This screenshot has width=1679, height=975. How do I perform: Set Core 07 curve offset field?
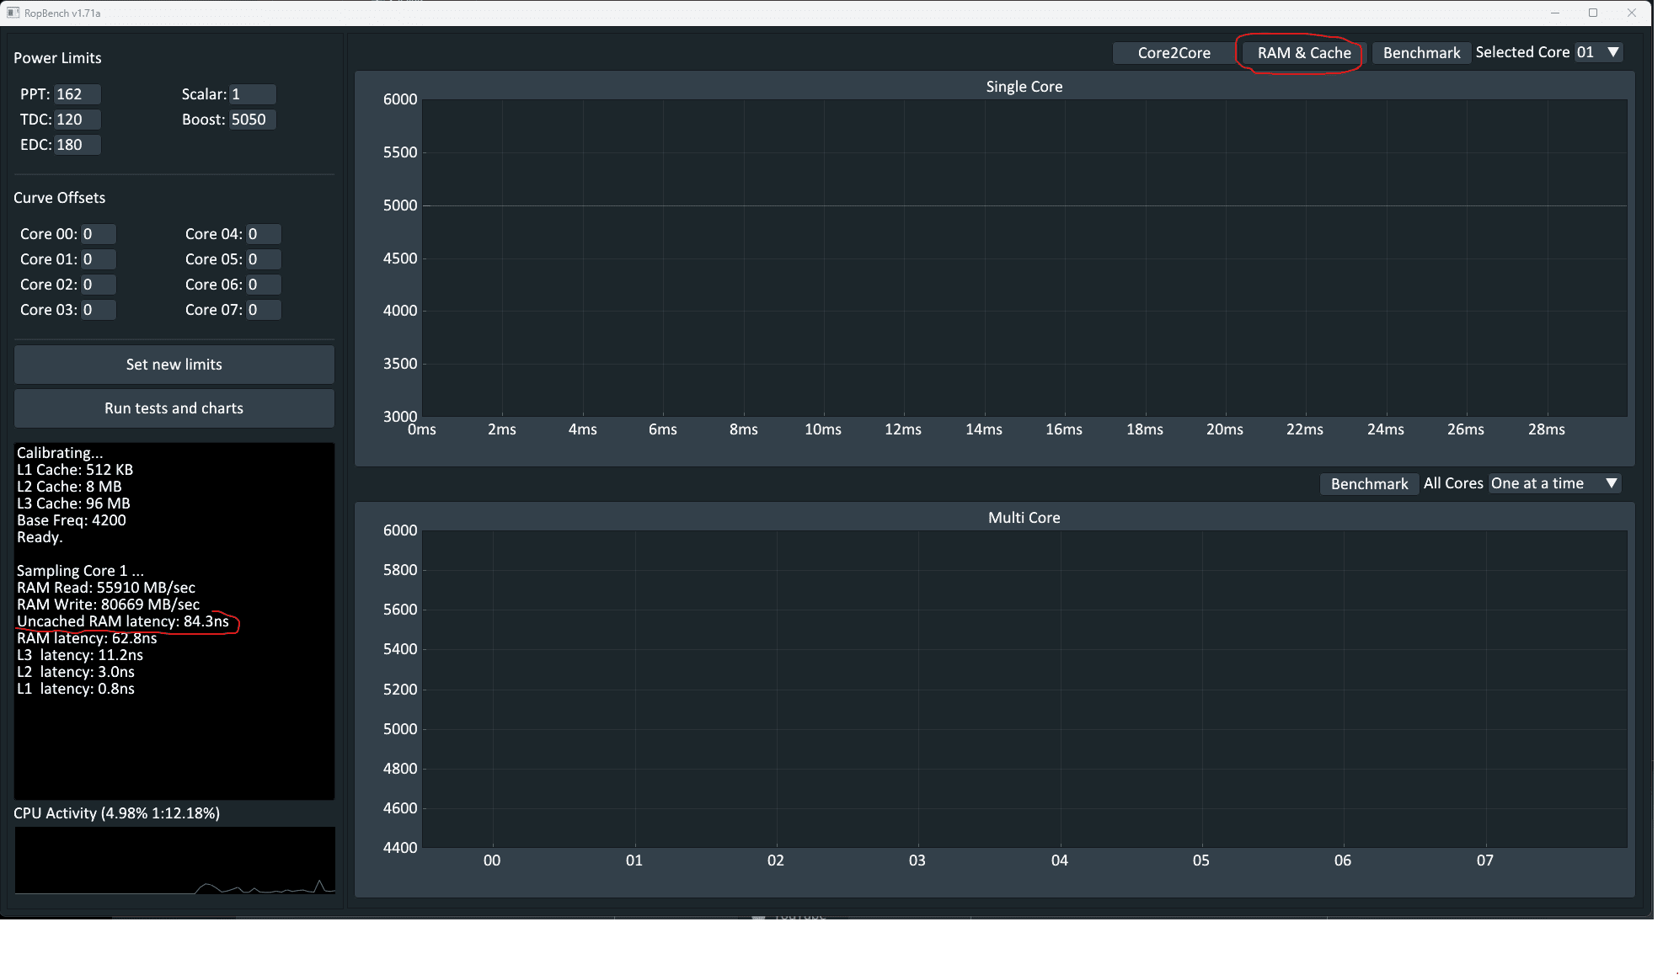pyautogui.click(x=264, y=310)
